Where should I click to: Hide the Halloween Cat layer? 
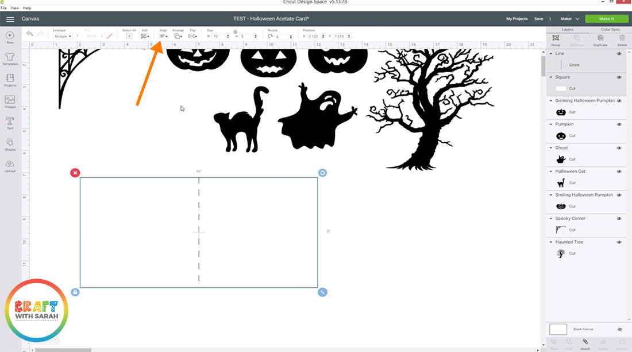tap(619, 171)
